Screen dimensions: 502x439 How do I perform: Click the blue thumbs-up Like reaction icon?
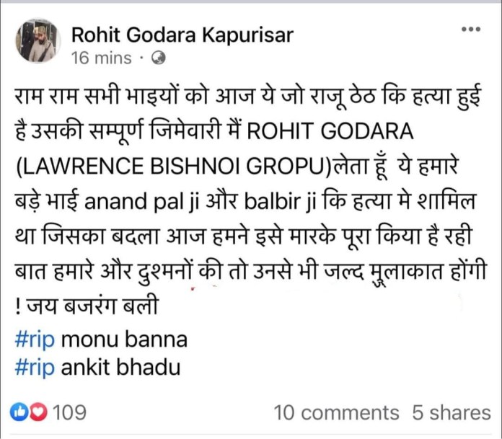tap(19, 412)
